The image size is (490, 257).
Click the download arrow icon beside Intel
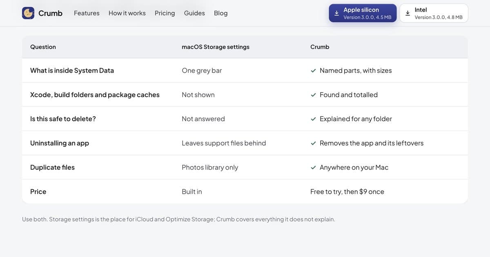[x=408, y=13]
